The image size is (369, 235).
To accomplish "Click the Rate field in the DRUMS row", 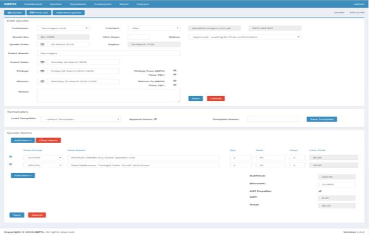I will coord(271,165).
